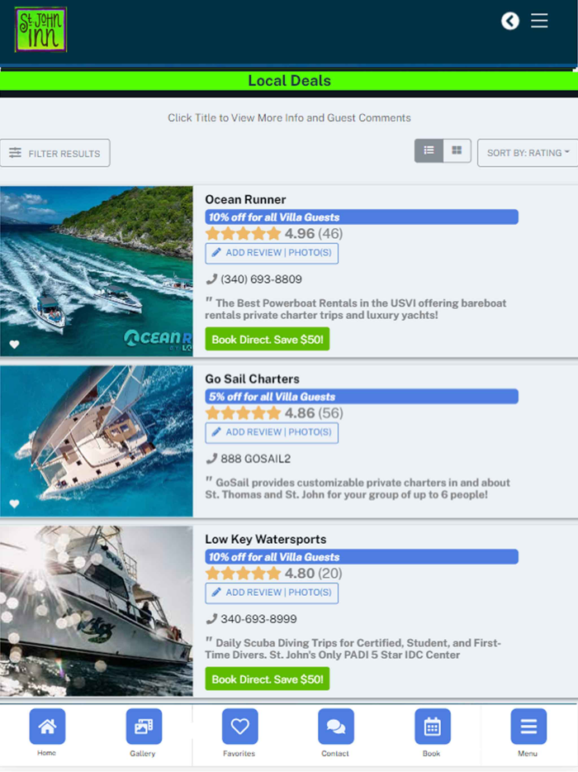Image resolution: width=578 pixels, height=772 pixels.
Task: Open the Gallery icon in bottom bar
Action: pyautogui.click(x=144, y=727)
